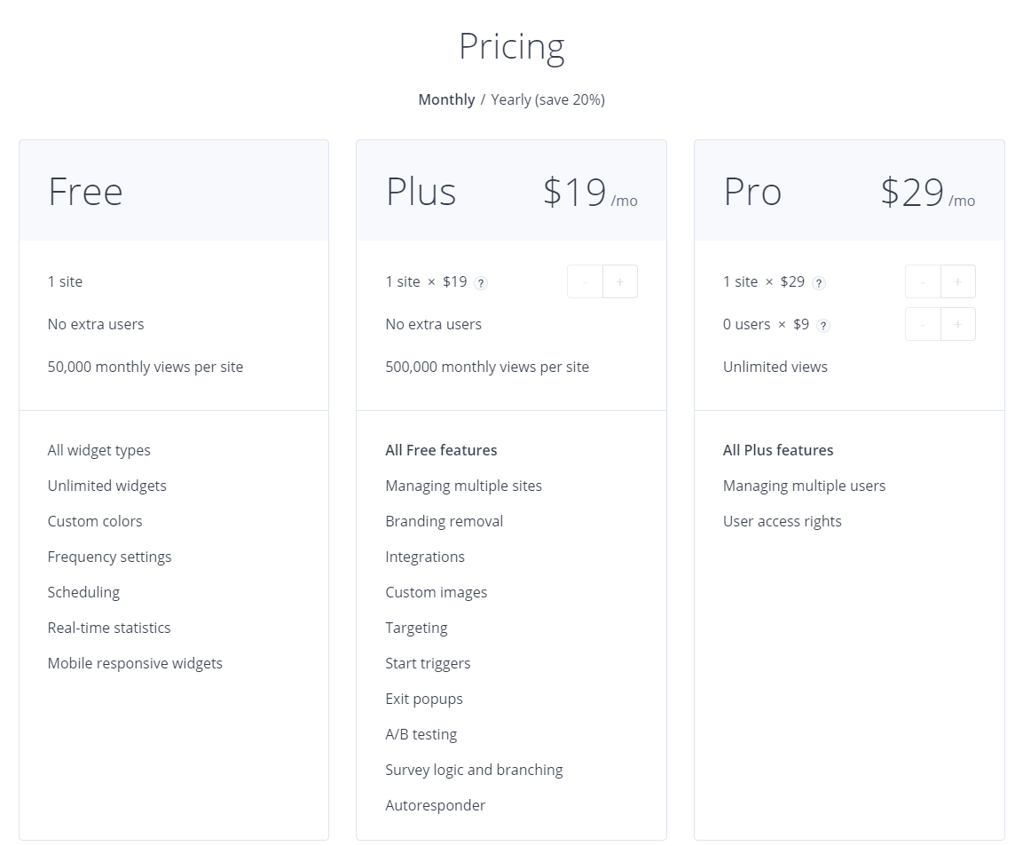Increase the site count on the Plus plan
Viewport: 1015px width, 846px height.
619,281
